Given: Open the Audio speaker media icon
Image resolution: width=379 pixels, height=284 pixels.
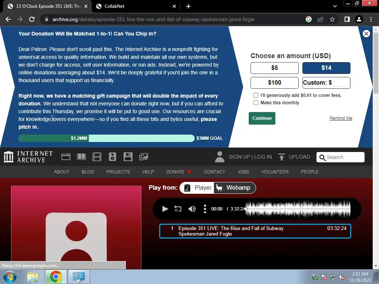Looking at the screenshot, I should [113, 157].
